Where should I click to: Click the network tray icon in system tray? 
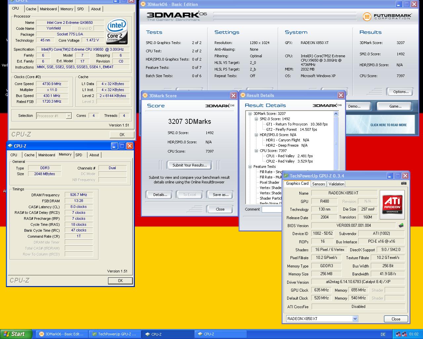click(399, 334)
